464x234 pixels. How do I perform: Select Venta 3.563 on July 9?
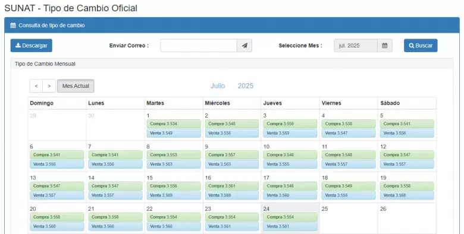point(232,165)
